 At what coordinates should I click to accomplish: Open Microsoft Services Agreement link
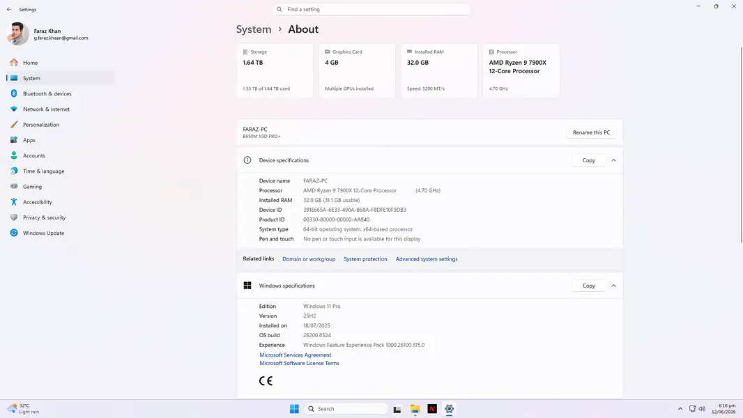pyautogui.click(x=296, y=355)
